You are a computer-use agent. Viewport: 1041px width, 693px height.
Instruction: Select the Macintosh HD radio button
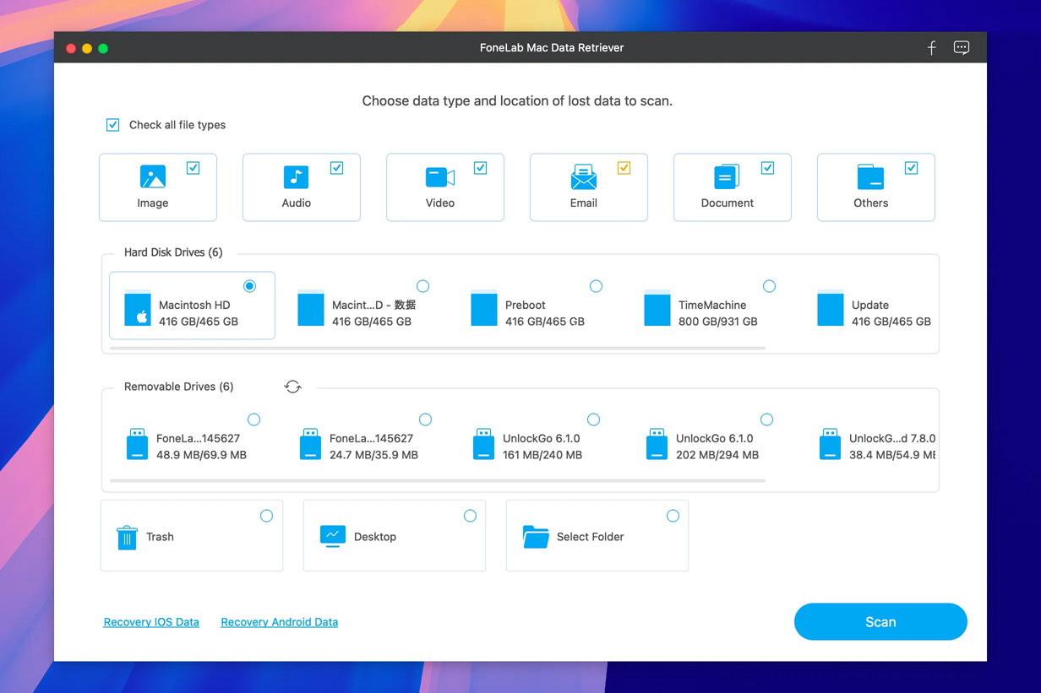249,286
